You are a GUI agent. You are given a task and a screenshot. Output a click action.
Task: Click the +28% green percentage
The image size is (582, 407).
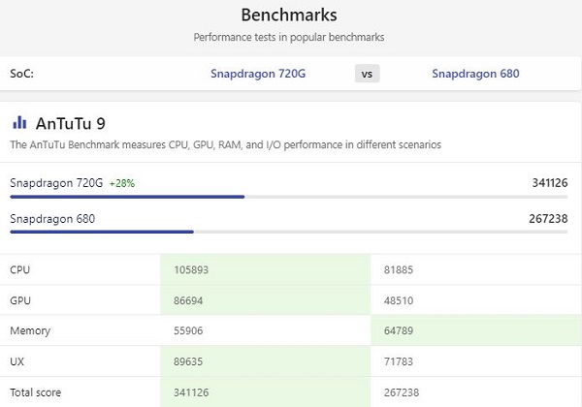(x=122, y=183)
